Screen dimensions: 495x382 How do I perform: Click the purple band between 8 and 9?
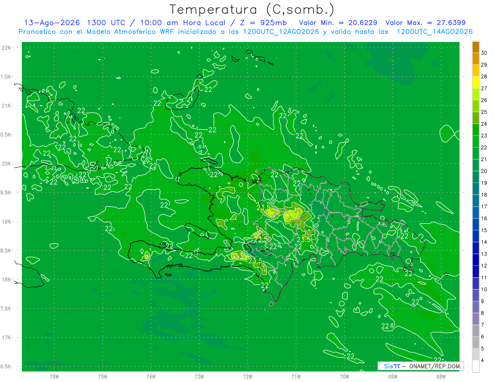[476, 307]
